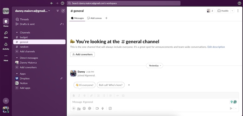Click the Add coworkers button in channel
Viewport: 243px width, 116px height.
(82, 54)
